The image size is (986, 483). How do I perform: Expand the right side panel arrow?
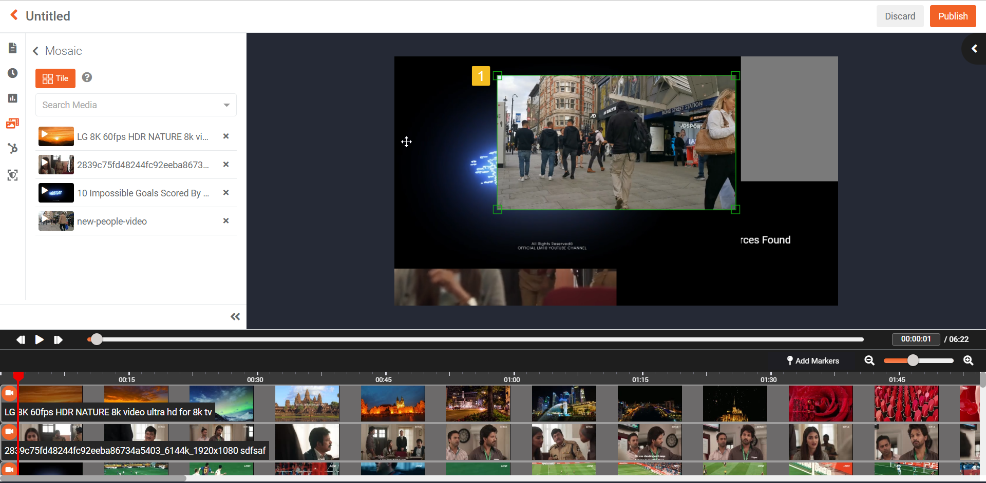[x=974, y=49]
